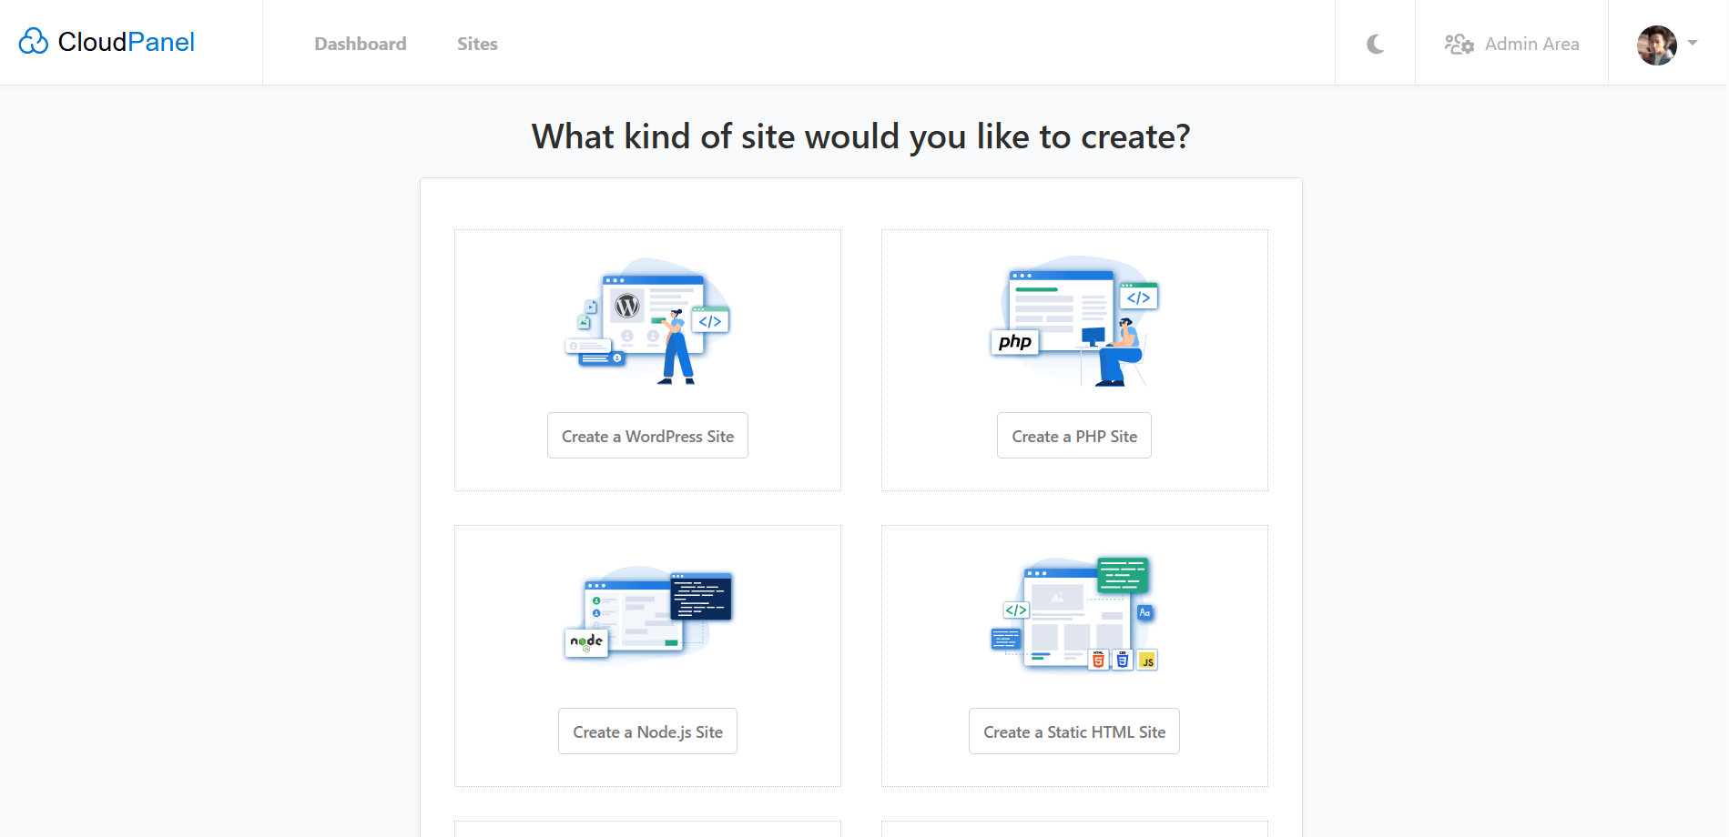Click the CloudPanel cloud logo

click(34, 41)
